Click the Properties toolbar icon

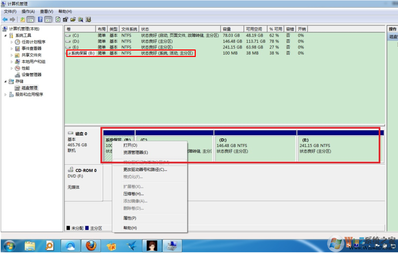coord(66,19)
